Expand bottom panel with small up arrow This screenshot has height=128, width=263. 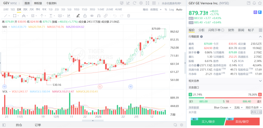coord(93,121)
